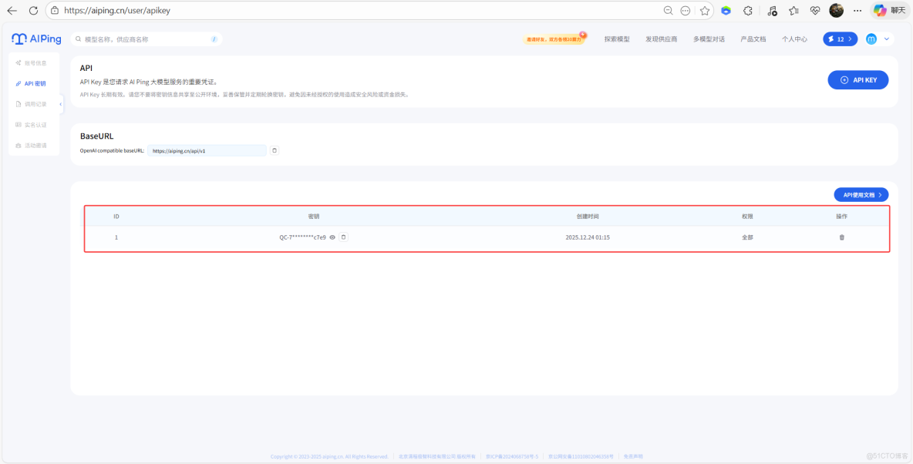Reveal the masked API key value
The image size is (913, 464).
click(332, 237)
